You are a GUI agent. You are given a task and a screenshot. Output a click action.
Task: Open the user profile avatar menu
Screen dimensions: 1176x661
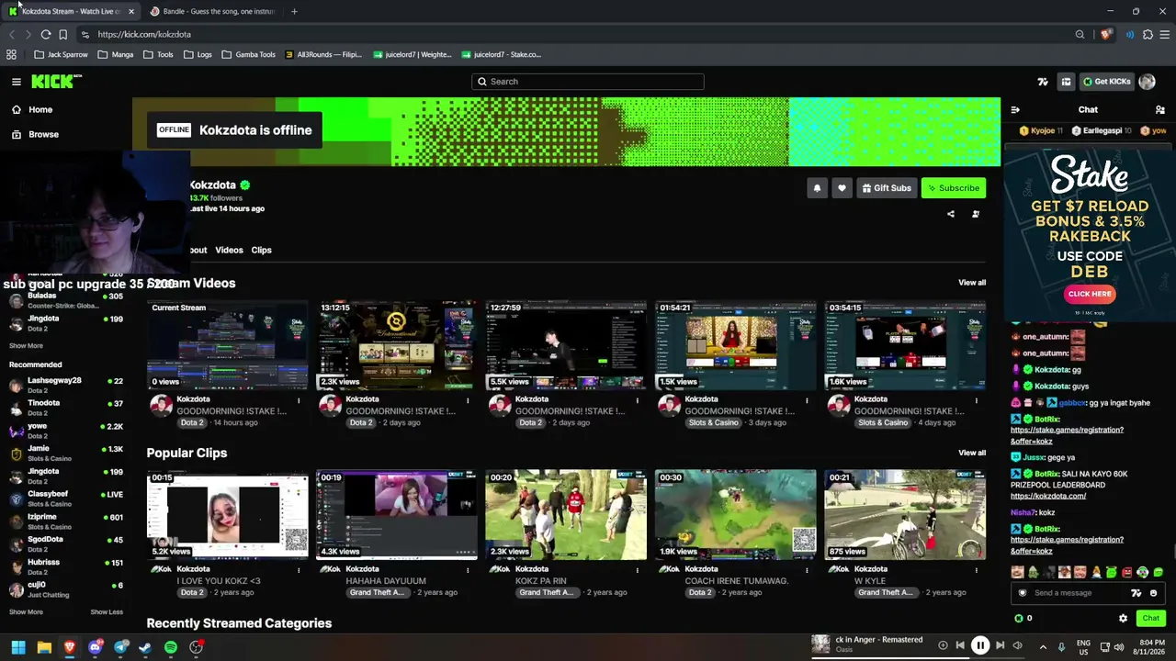pyautogui.click(x=1147, y=82)
